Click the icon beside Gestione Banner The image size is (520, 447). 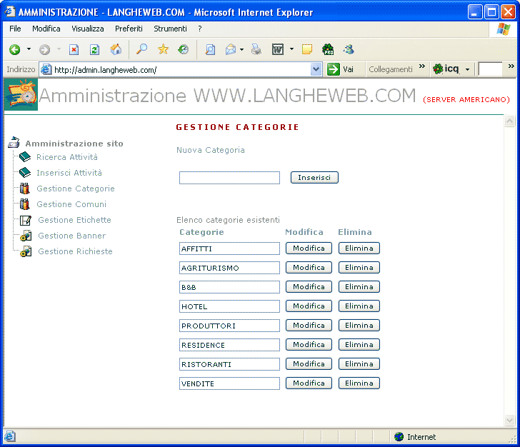26,236
